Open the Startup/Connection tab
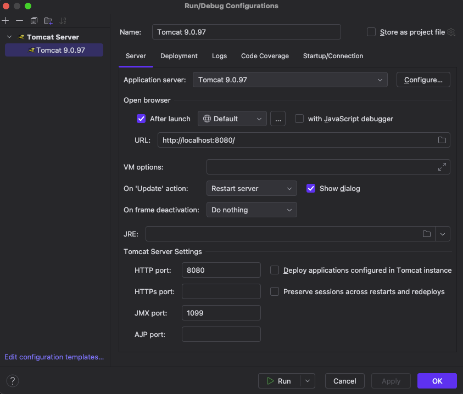 (x=333, y=56)
